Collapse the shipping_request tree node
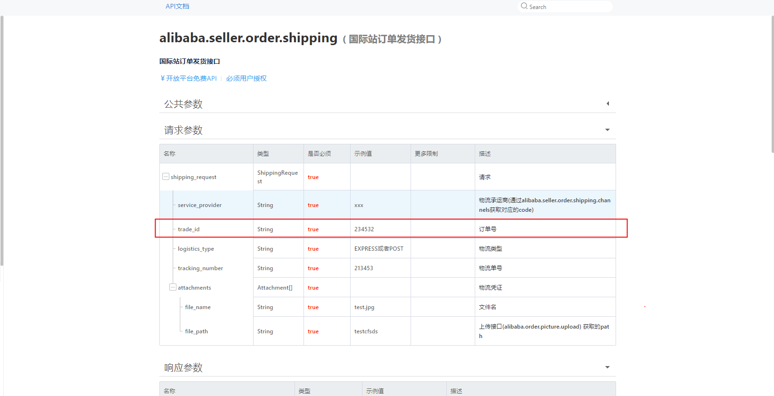Viewport: 774px width, 396px height. click(x=166, y=177)
